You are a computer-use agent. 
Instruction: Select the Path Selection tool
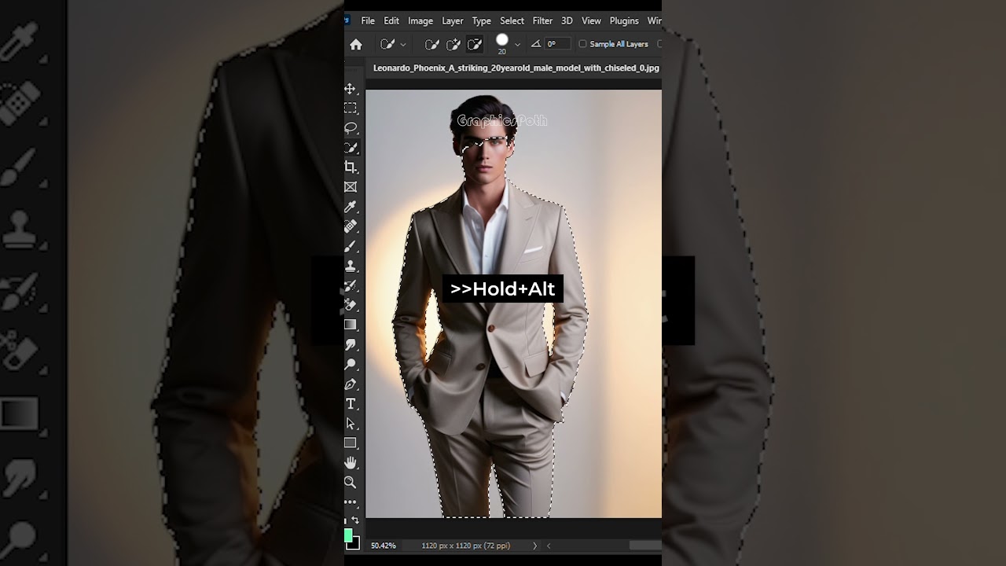coord(351,424)
